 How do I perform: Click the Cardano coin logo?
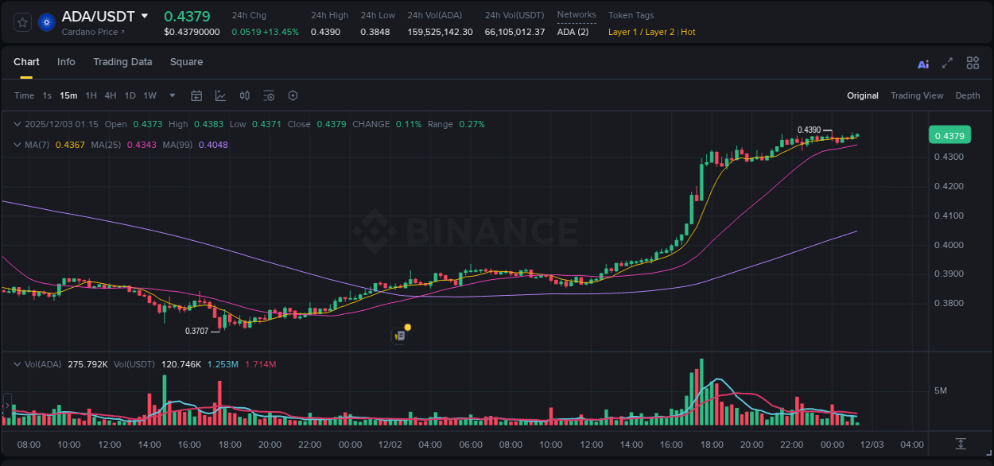point(45,21)
